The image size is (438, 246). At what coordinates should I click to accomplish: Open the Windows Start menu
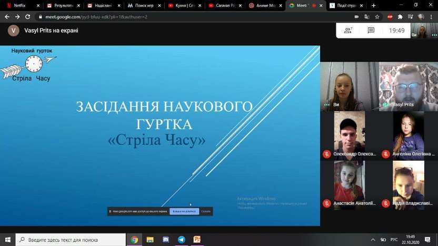click(x=7, y=239)
